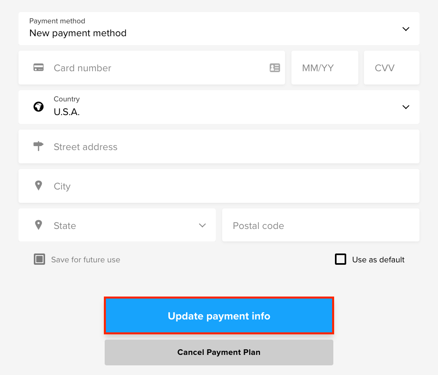438x375 pixels.
Task: Click the signpost icon for street address
Action: pos(39,146)
